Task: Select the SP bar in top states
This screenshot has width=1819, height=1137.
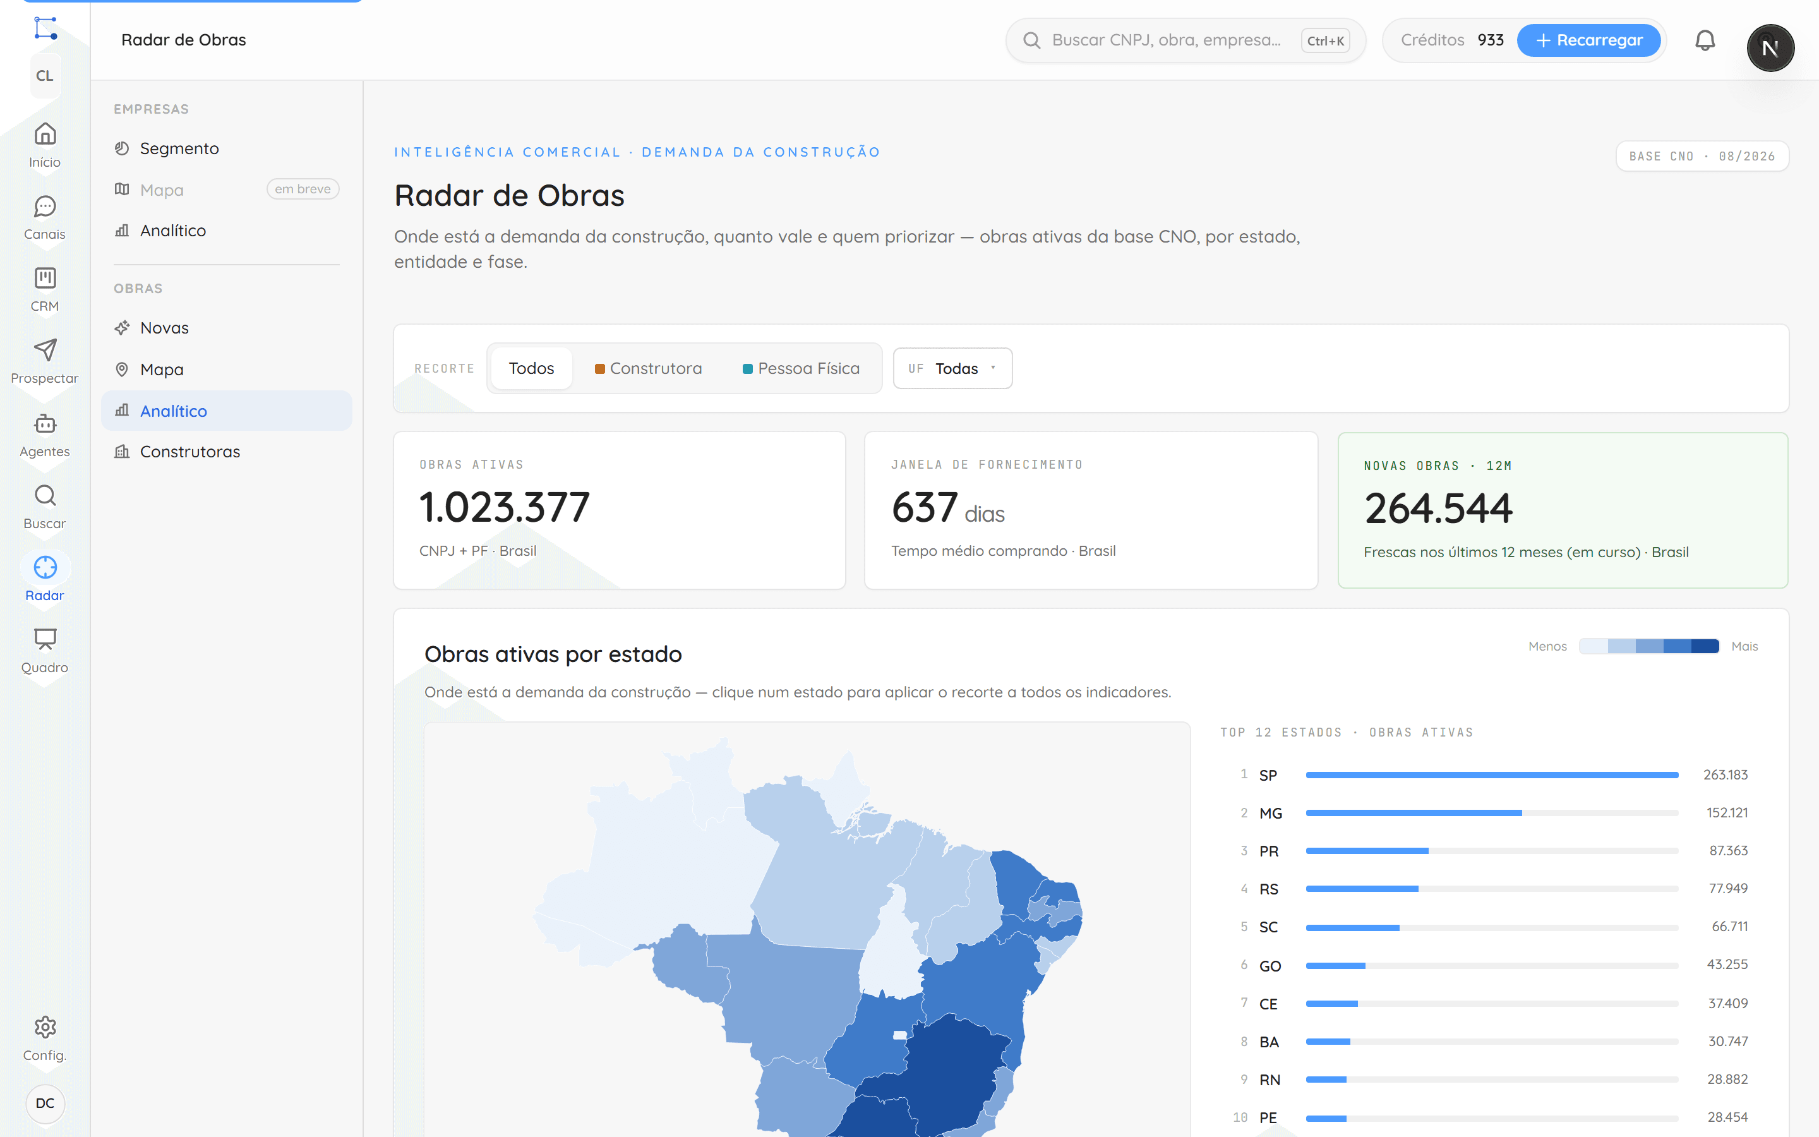Action: pyautogui.click(x=1491, y=774)
